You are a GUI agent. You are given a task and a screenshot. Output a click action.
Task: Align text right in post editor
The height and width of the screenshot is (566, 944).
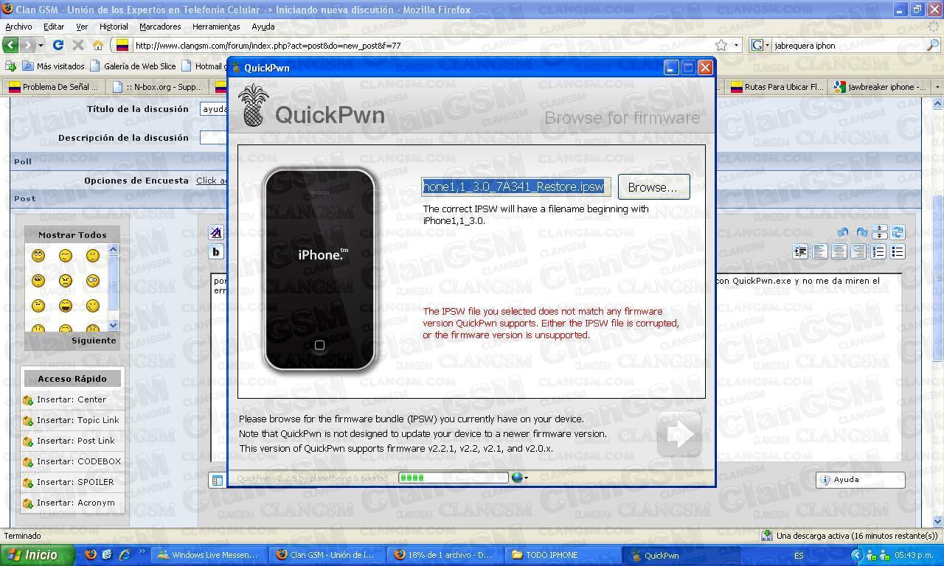[x=858, y=251]
